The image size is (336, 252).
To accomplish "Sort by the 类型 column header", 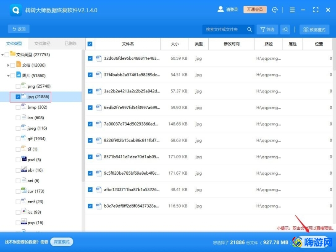I will point(198,44).
